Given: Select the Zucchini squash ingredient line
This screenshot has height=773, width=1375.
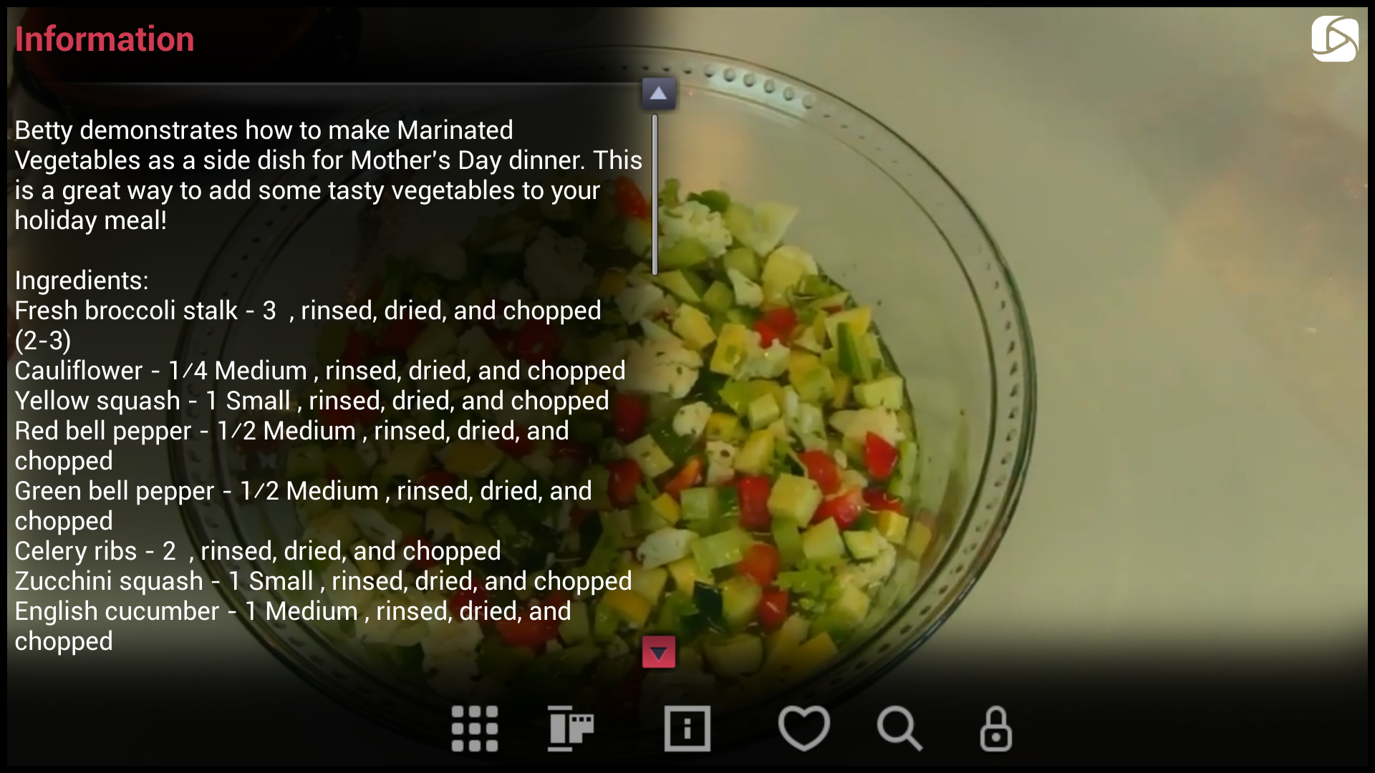Looking at the screenshot, I should tap(323, 581).
